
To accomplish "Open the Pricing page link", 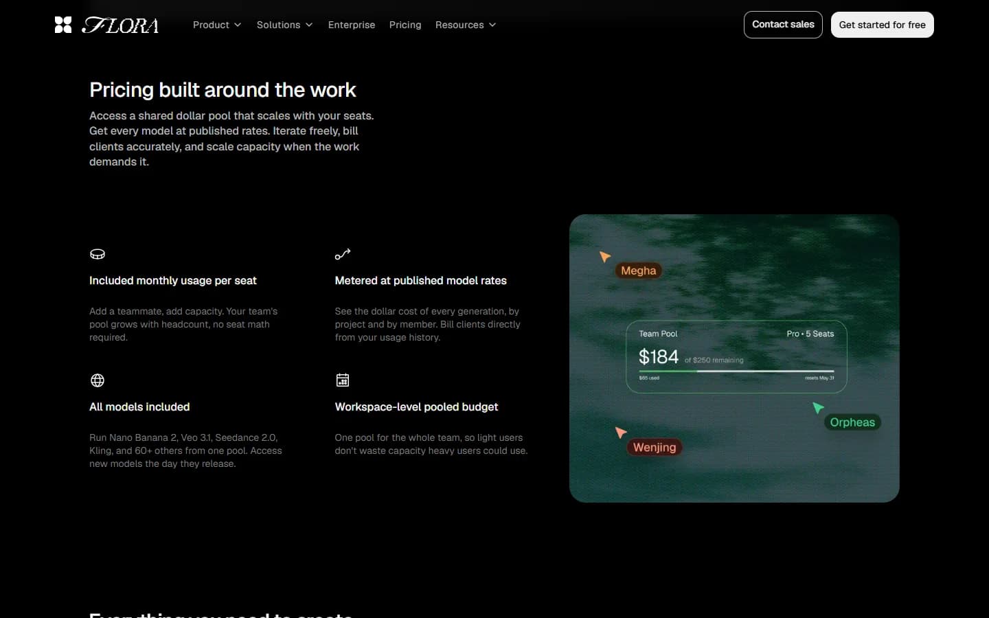I will (405, 25).
